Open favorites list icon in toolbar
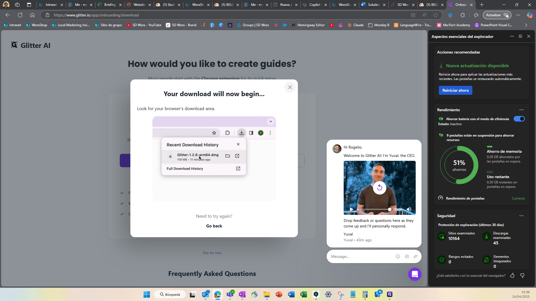536x301 pixels. (476, 15)
